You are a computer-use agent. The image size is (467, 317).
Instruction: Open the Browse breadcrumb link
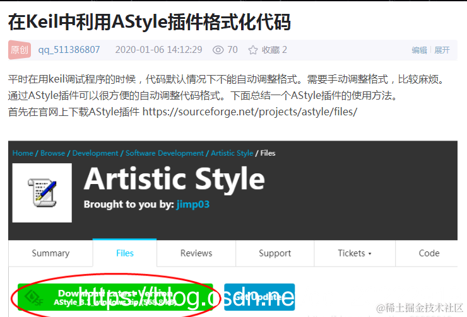point(53,153)
